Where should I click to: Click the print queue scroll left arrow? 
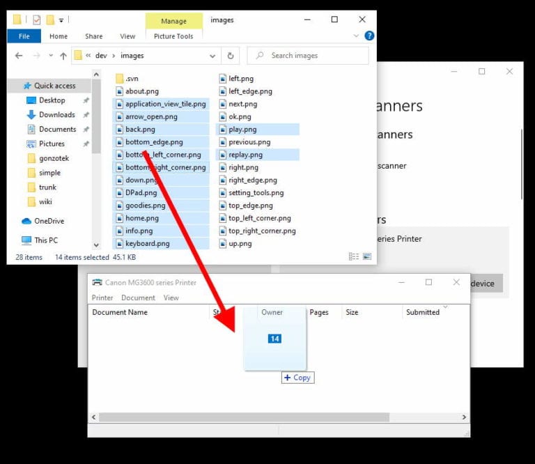coord(93,417)
